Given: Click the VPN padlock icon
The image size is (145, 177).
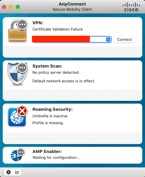Looking at the screenshot, I should [x=17, y=30].
